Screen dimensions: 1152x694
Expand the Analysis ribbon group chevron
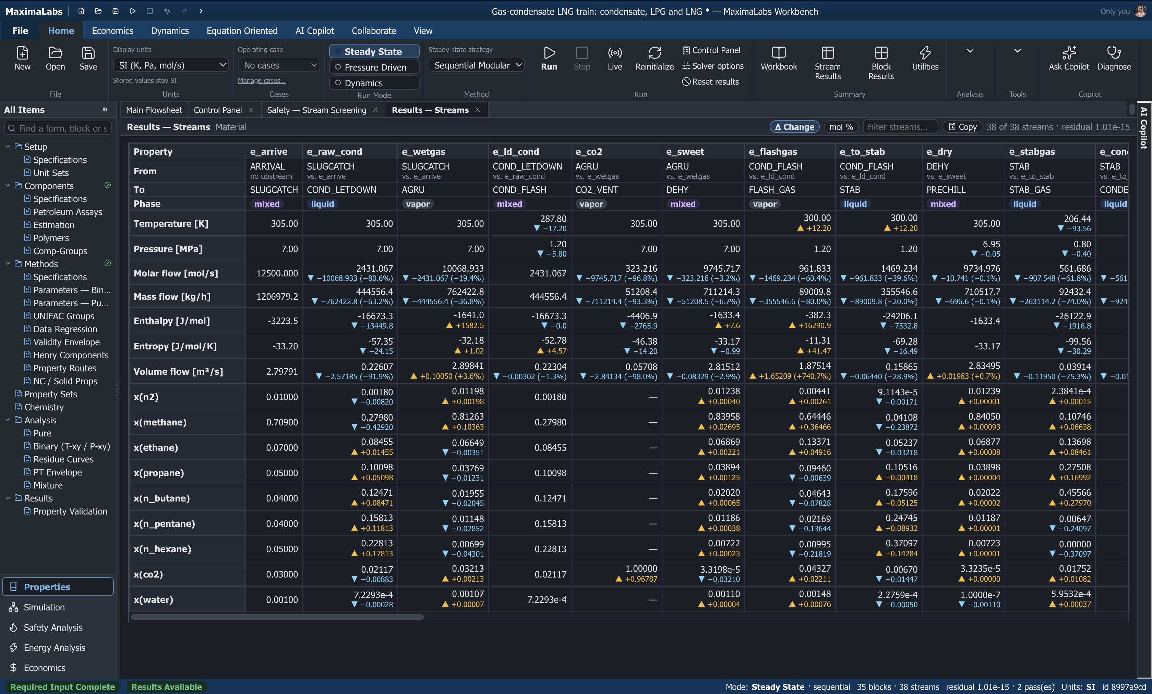pyautogui.click(x=970, y=50)
